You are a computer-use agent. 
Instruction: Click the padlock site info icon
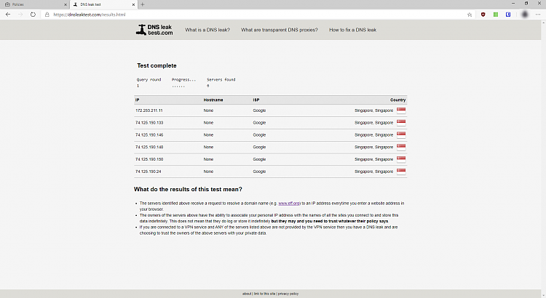(x=47, y=15)
